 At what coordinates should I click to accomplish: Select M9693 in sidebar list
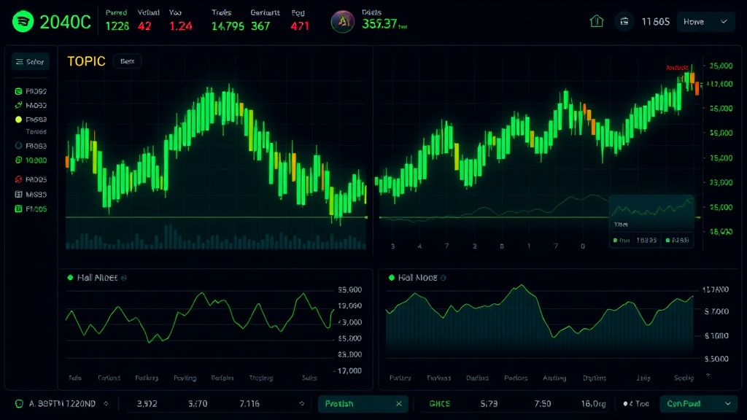coord(36,194)
